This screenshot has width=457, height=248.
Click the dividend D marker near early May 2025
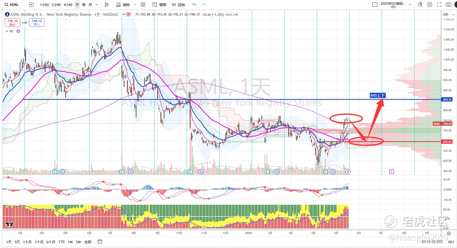pos(333,171)
